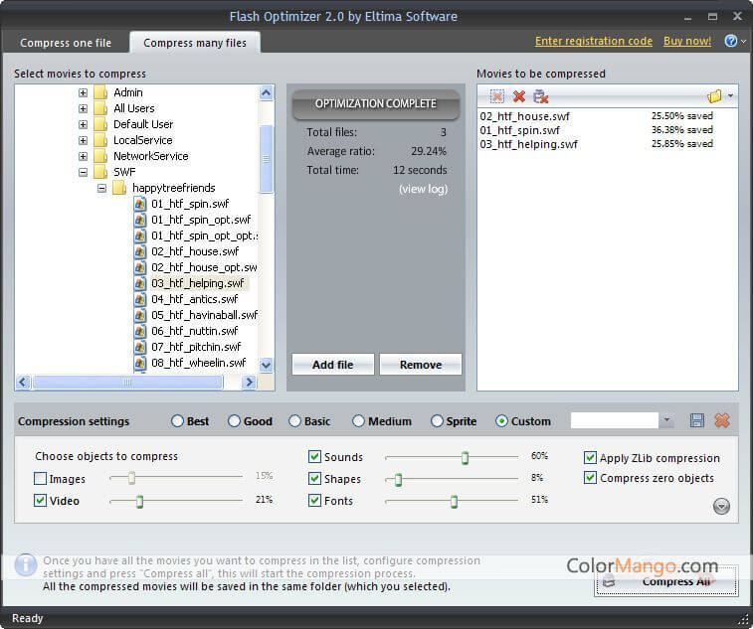Click the select-all icon in movies list toolbar
Screen dimensions: 753x629
[x=496, y=96]
